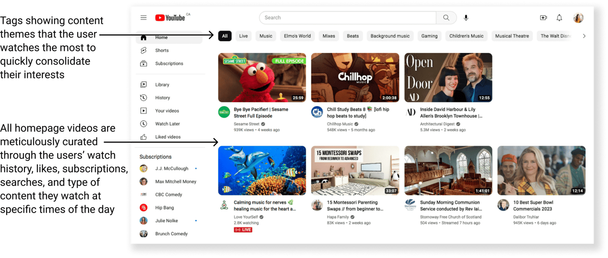
Task: Play the Super Bowl Commercials thumbnail
Action: pyautogui.click(x=541, y=171)
